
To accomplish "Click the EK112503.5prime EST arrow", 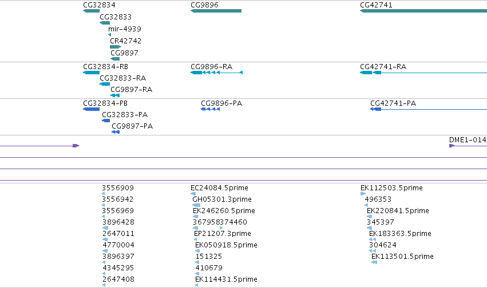I will pos(363,194).
